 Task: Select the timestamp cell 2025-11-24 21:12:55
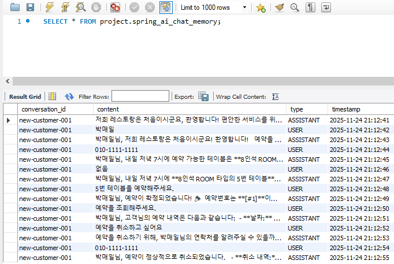click(361, 258)
